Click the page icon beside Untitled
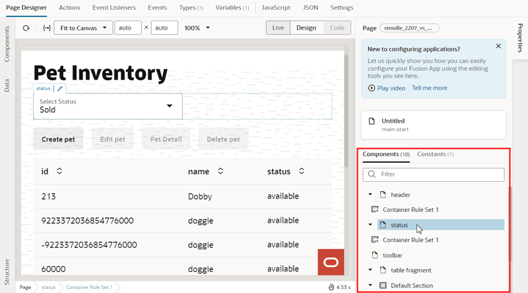 (372, 121)
